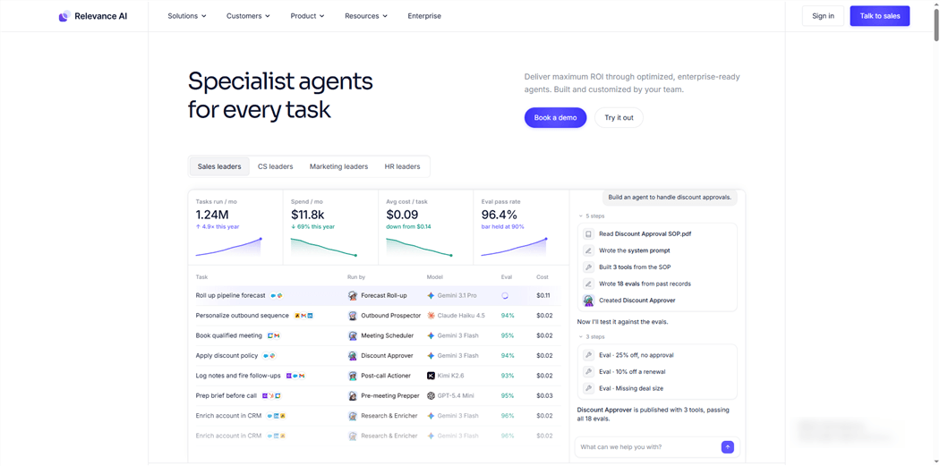Screen dimensions: 940x466
Task: Click the loading eval spinner in Forecast row
Action: (505, 296)
